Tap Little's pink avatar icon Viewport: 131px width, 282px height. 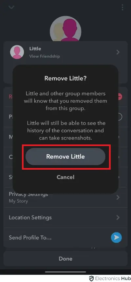pos(17,52)
